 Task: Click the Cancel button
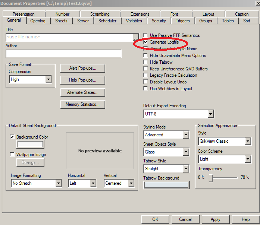[x=185, y=219]
